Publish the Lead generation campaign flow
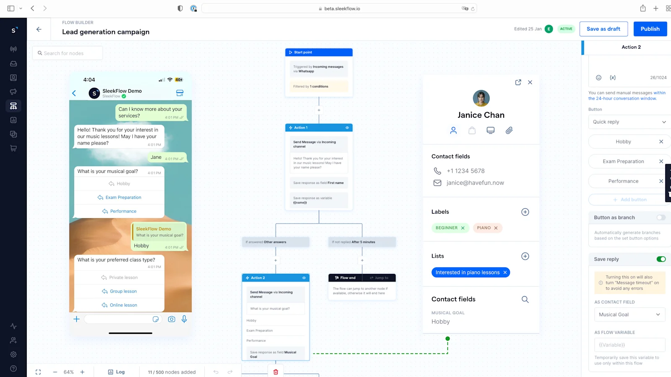Screen dimensions: 671x377 point(650,29)
